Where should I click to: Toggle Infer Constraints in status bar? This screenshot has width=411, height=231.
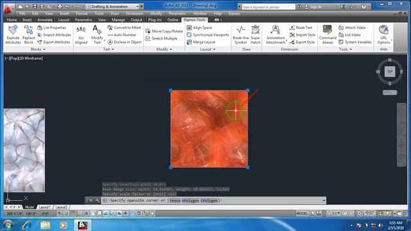60,214
